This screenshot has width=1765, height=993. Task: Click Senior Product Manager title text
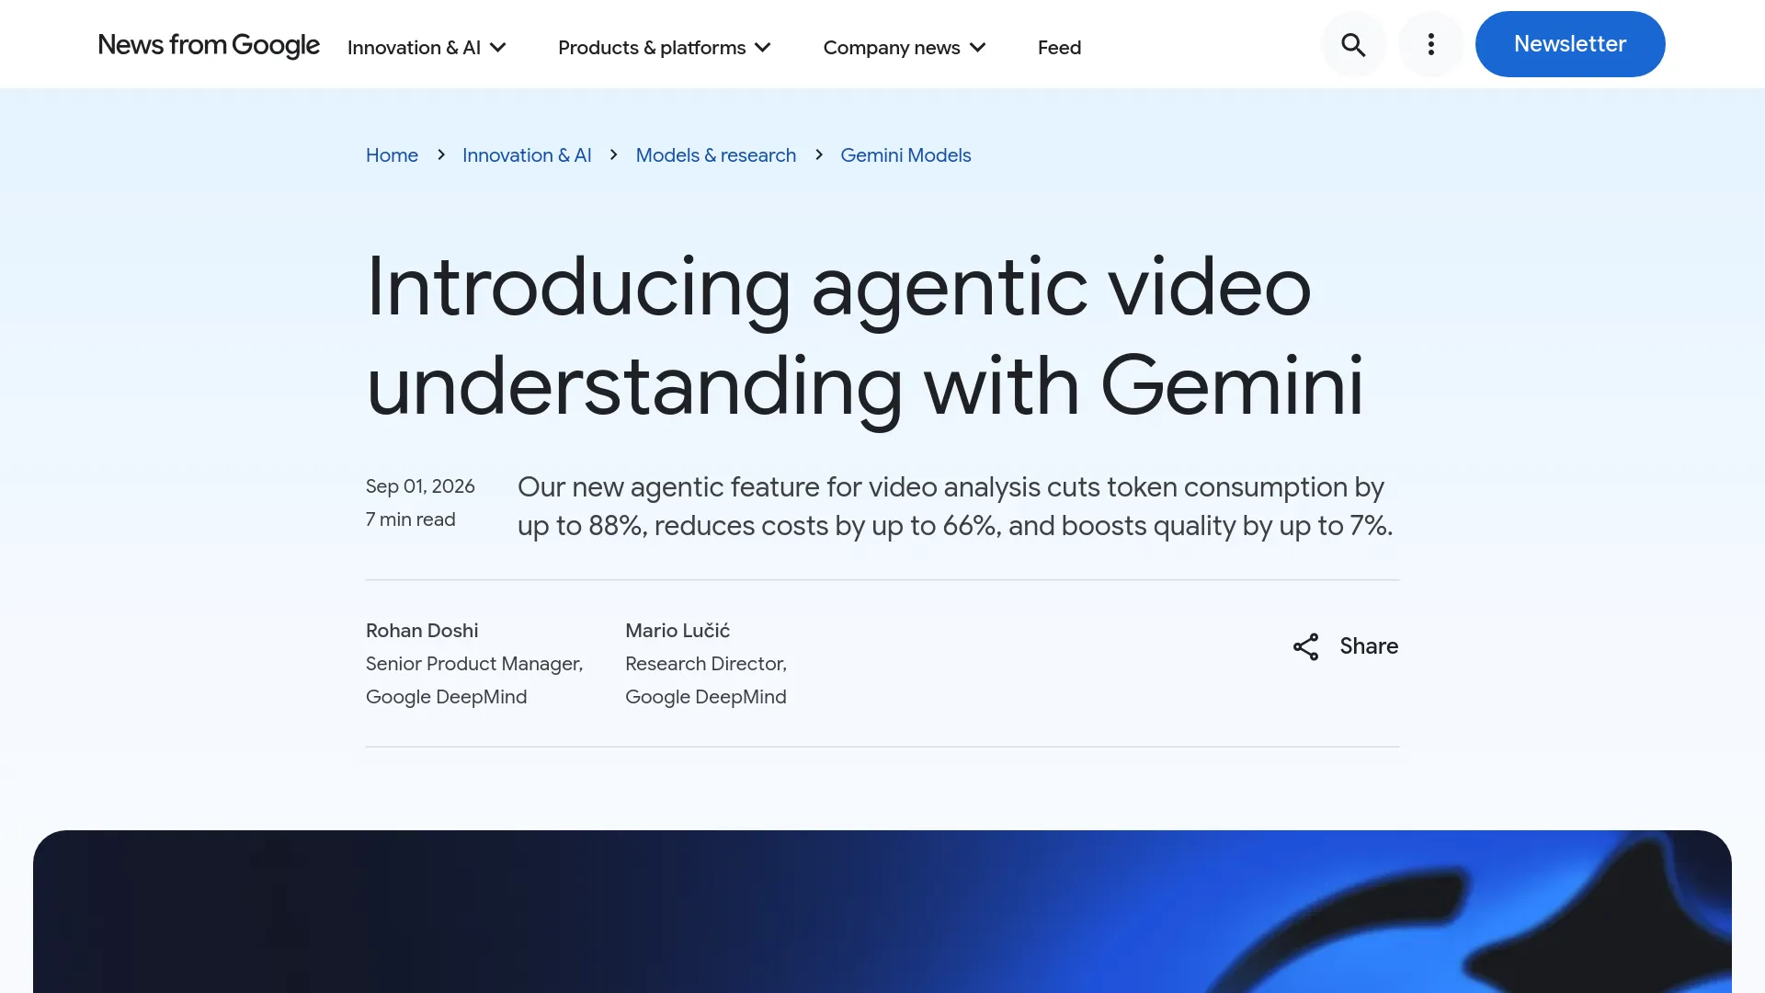click(474, 664)
